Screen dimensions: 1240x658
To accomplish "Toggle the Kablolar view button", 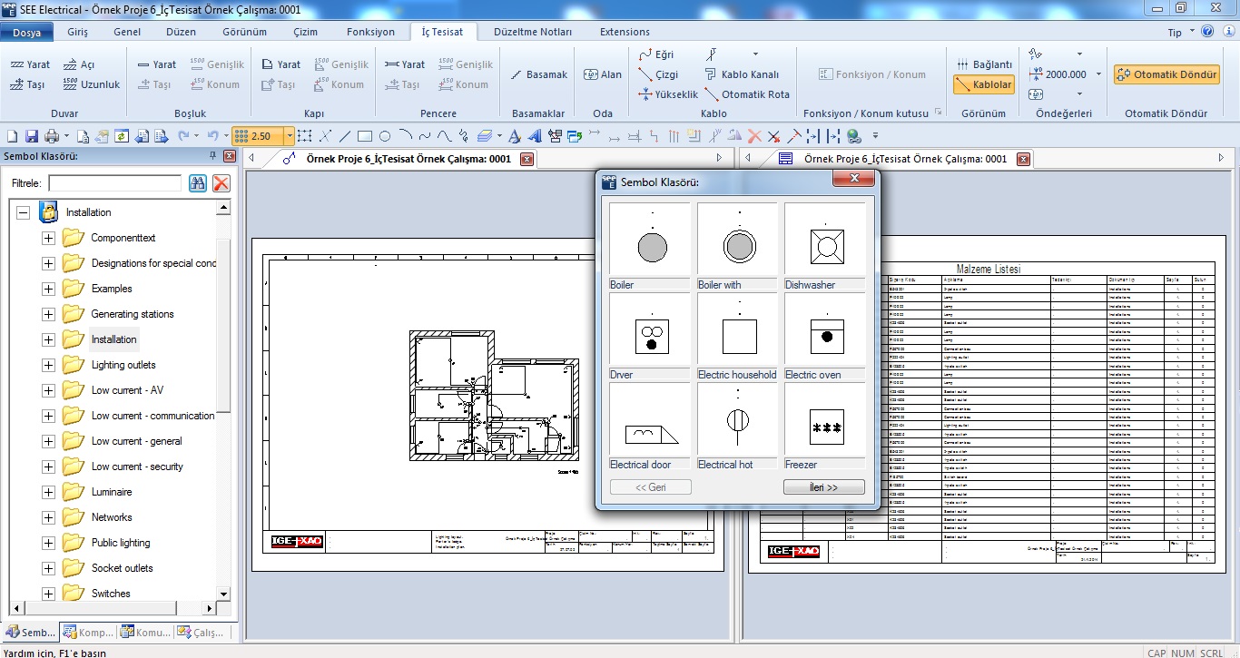I will (983, 84).
